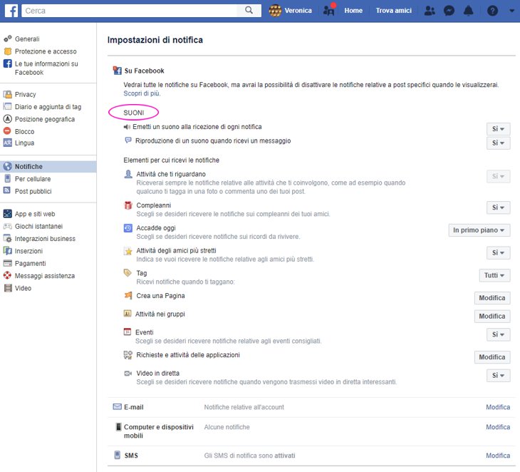Click Modifica link for E-mail

click(498, 407)
